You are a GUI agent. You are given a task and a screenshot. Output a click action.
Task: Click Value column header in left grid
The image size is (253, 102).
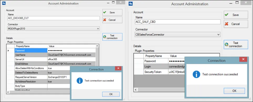click(x=71, y=46)
